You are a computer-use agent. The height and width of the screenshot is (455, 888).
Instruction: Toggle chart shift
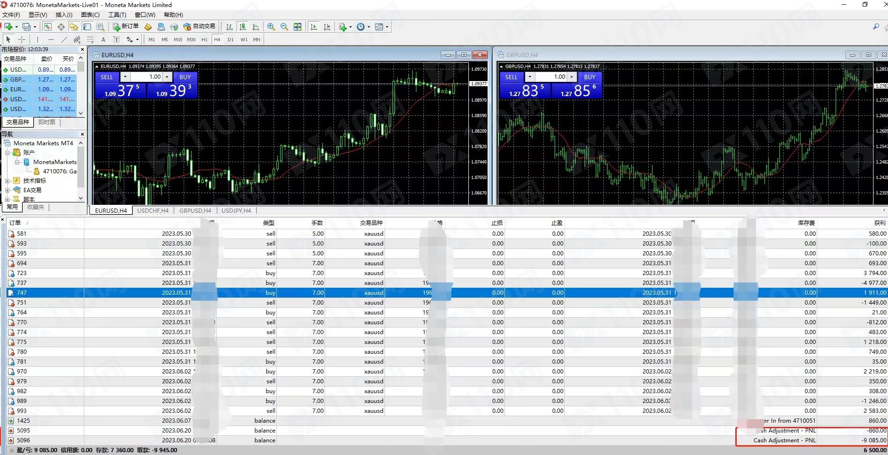327,27
